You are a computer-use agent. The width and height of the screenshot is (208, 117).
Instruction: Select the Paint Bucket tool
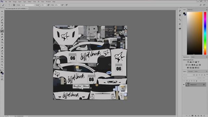tap(2, 42)
